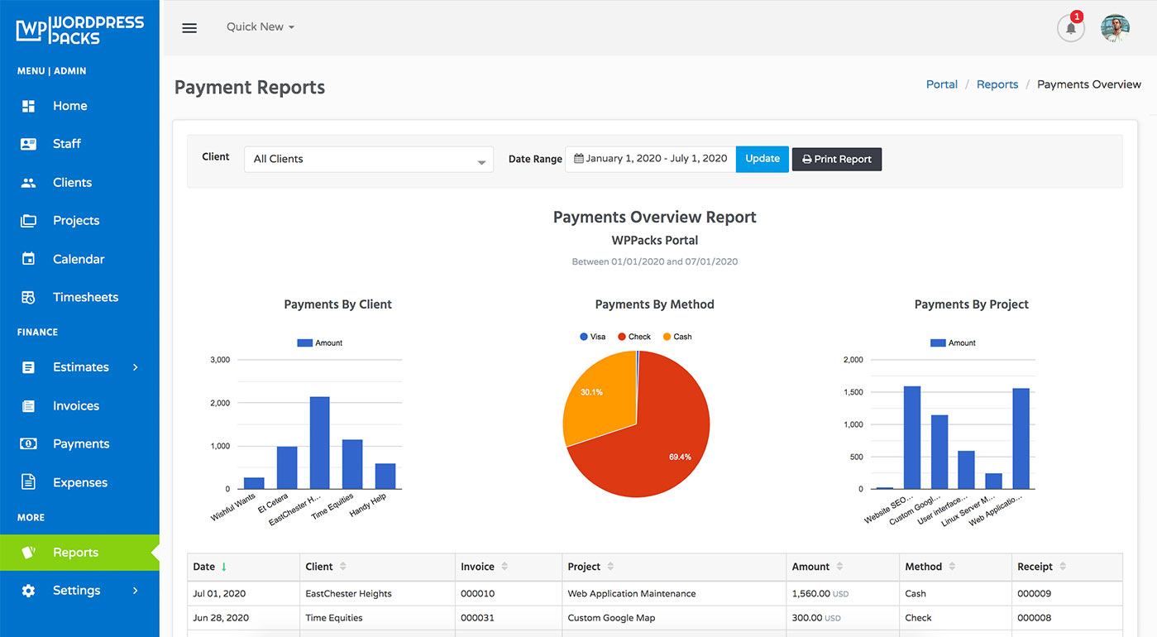Click the Date Range field
The width and height of the screenshot is (1157, 637).
(650, 158)
